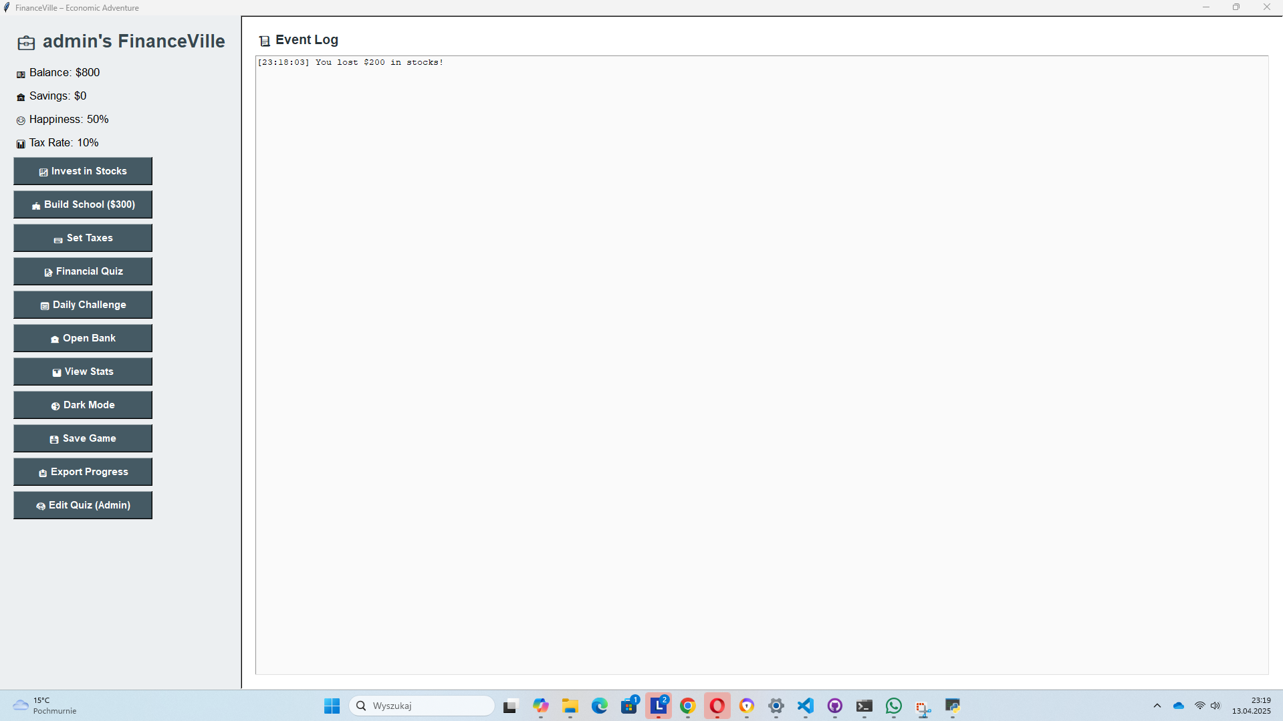Open OneDrive cloud tray icon

pos(1179,706)
